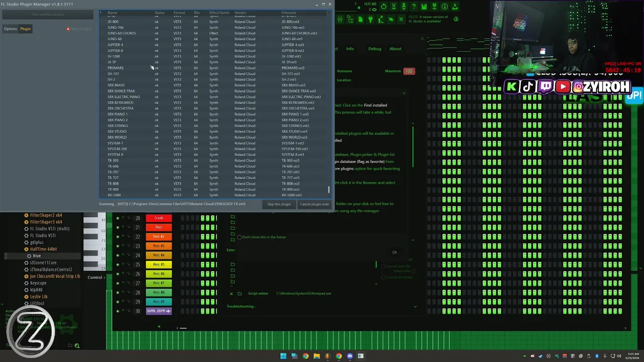Click Cancel plugin scan button
This screenshot has height=362, width=644.
(x=314, y=204)
